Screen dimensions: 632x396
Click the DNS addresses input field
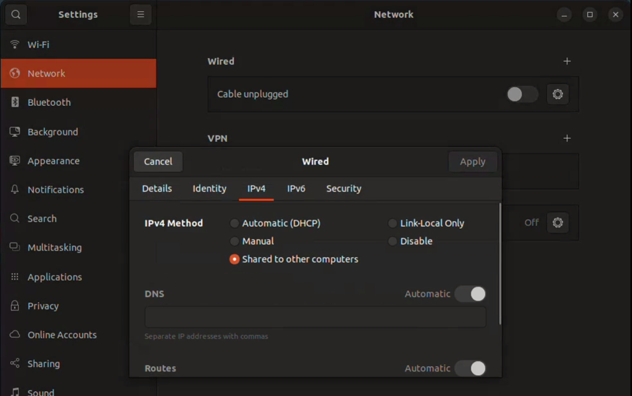[x=315, y=317]
